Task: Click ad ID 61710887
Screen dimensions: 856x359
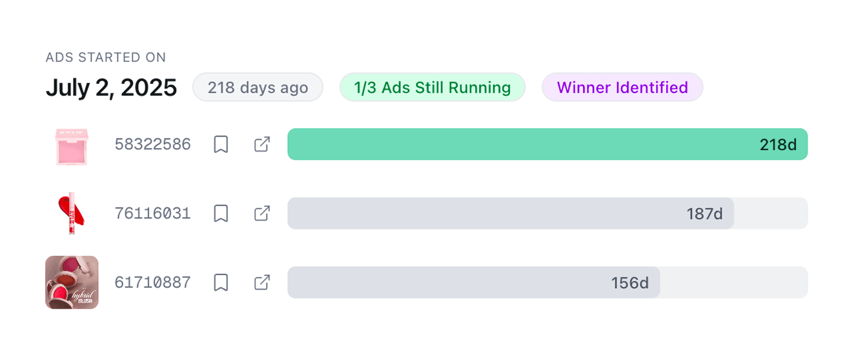Action: tap(152, 282)
